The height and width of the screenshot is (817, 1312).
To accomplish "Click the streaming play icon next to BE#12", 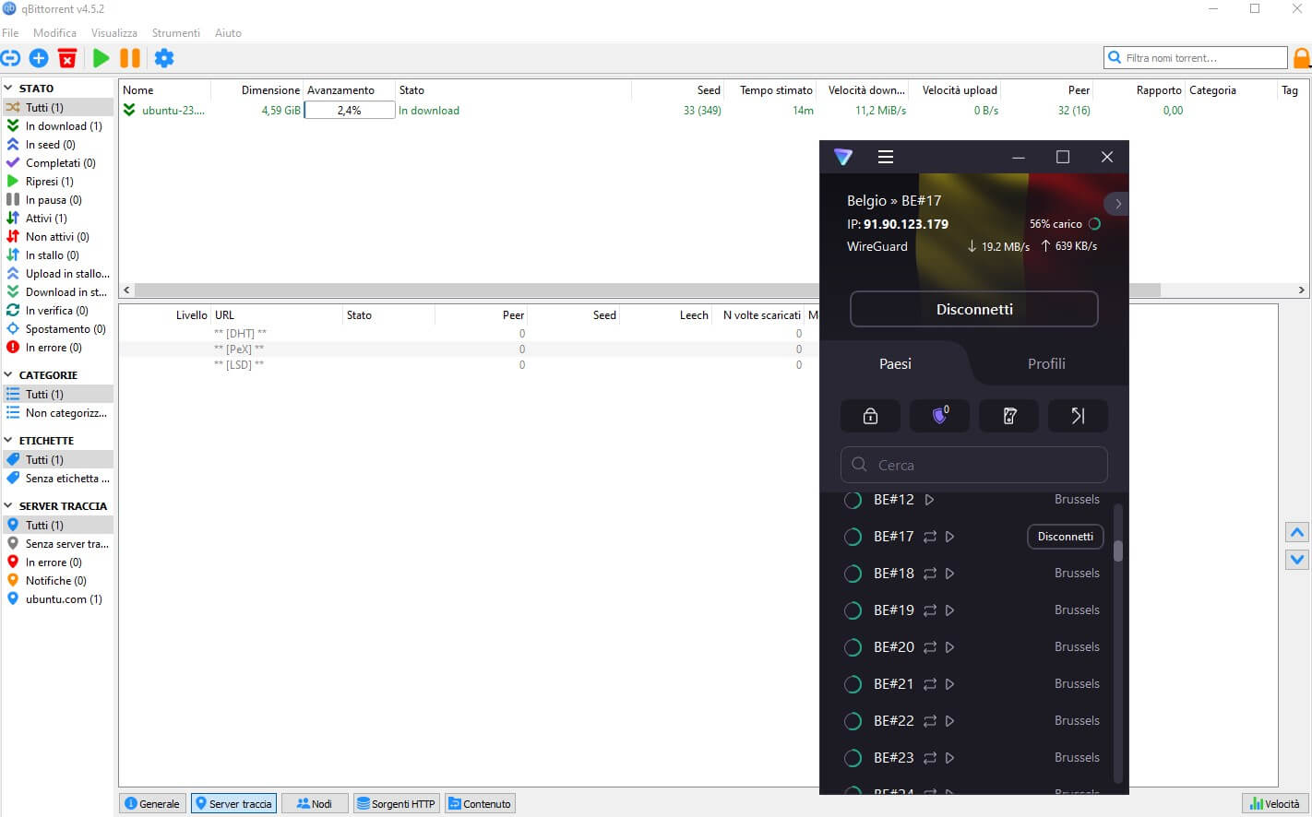I will coord(930,500).
